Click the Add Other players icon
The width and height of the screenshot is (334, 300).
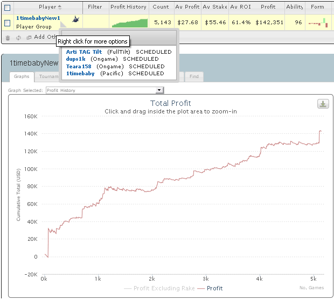(x=29, y=38)
